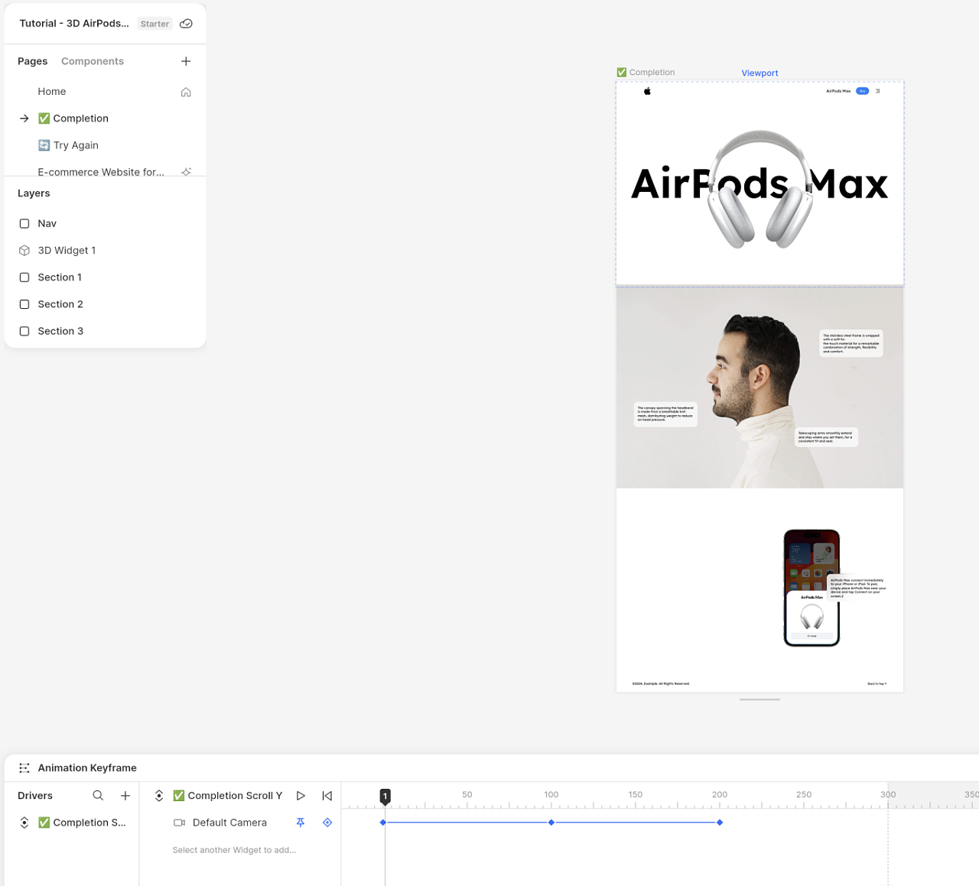Click the hamburger menu icon in canvas nav
This screenshot has height=886, width=979.
coord(878,91)
